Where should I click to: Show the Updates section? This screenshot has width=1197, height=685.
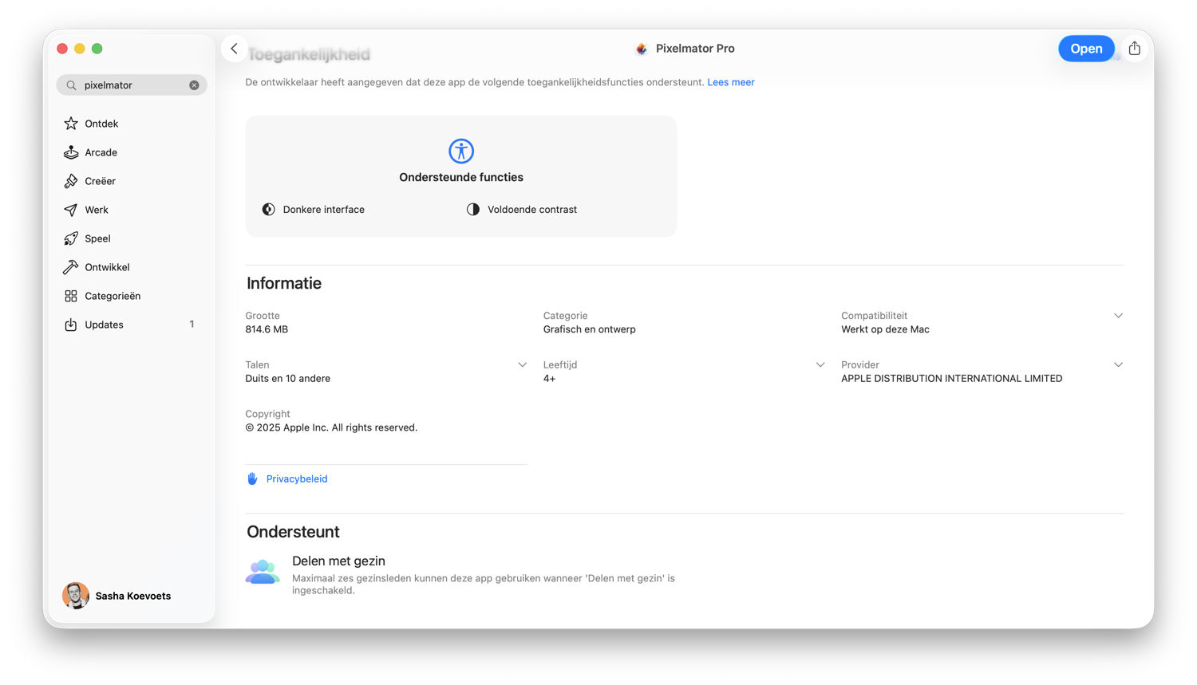[132, 325]
